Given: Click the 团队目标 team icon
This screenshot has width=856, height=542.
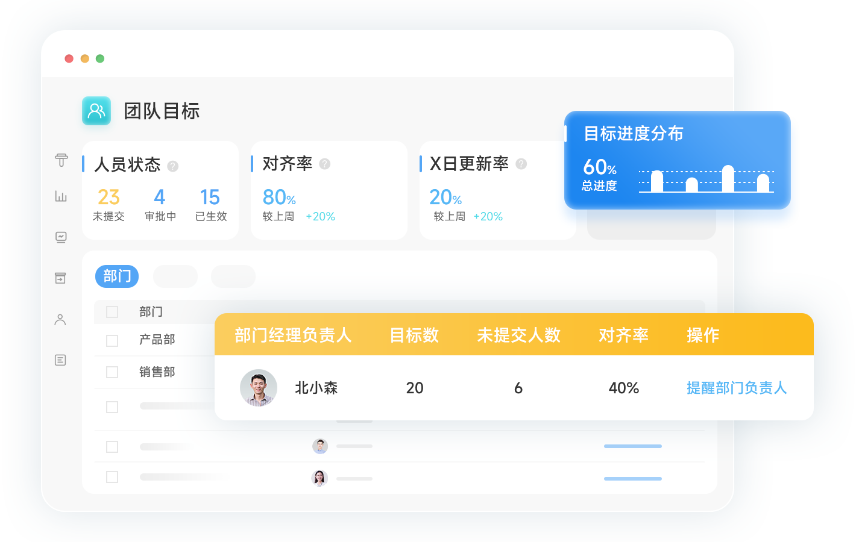Looking at the screenshot, I should tap(96, 111).
